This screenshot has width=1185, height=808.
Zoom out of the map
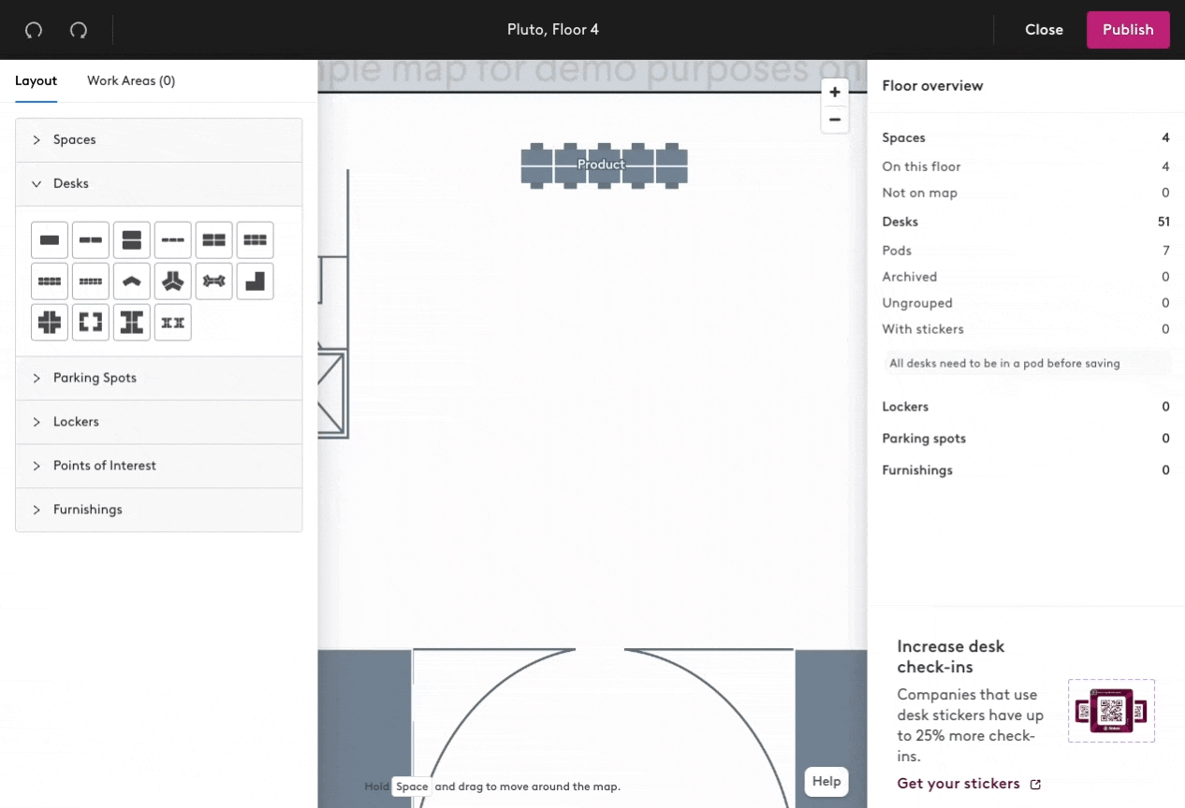coord(835,120)
